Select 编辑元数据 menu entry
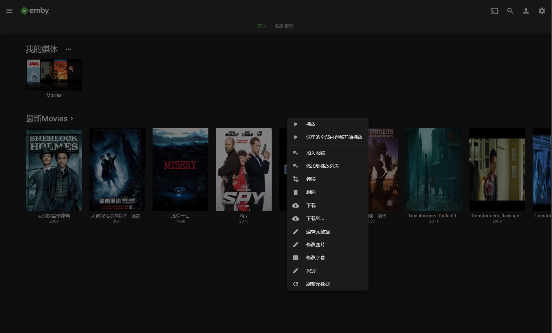 tap(318, 232)
